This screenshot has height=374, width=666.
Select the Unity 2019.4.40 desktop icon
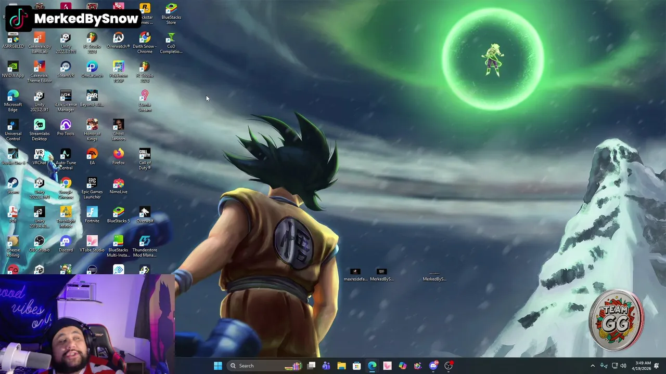tap(40, 218)
